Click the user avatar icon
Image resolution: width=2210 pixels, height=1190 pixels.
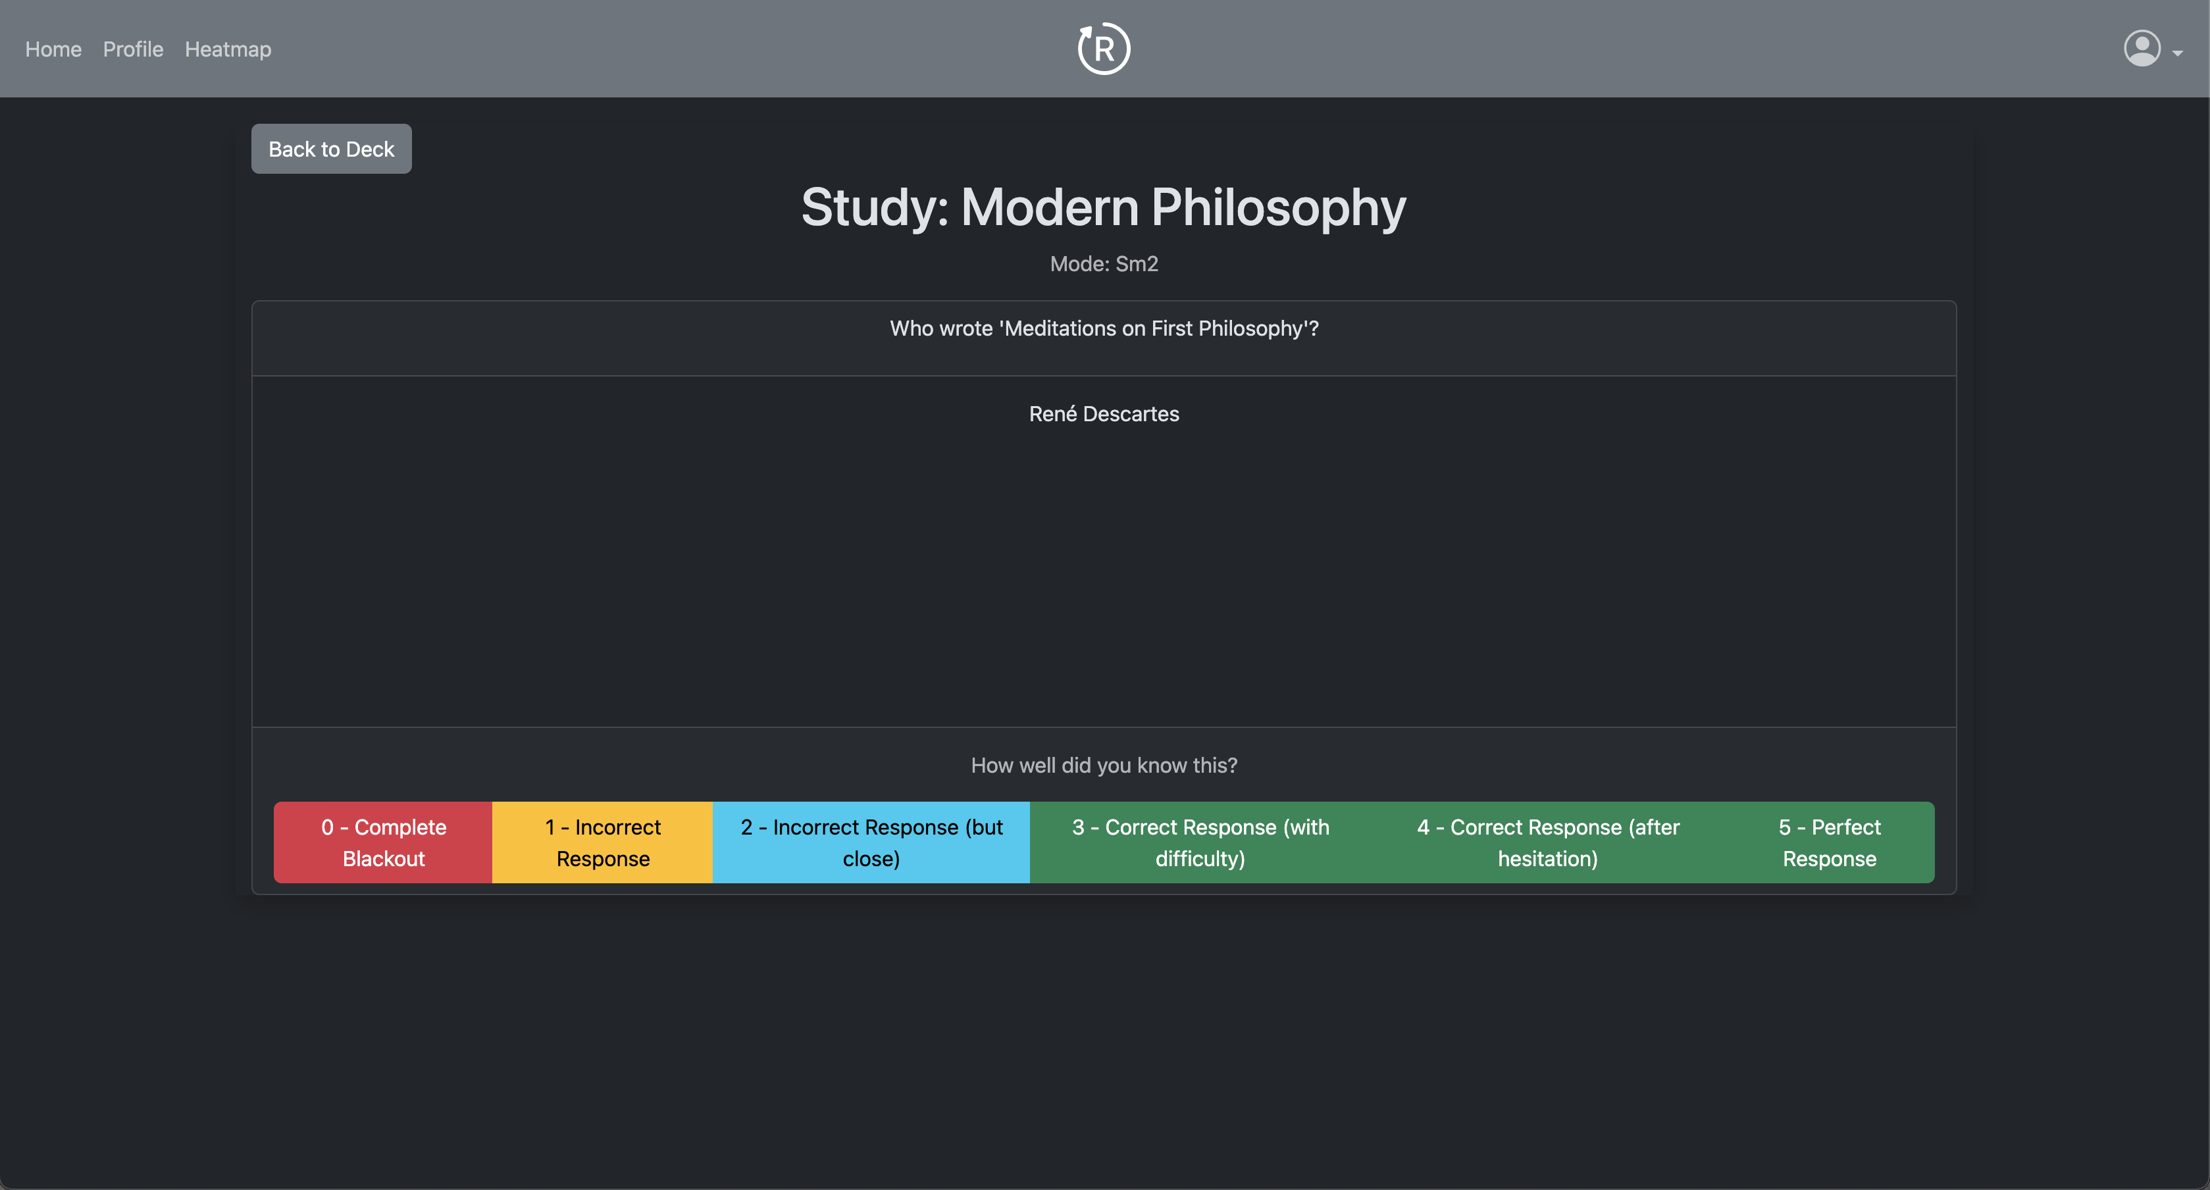(x=2142, y=49)
